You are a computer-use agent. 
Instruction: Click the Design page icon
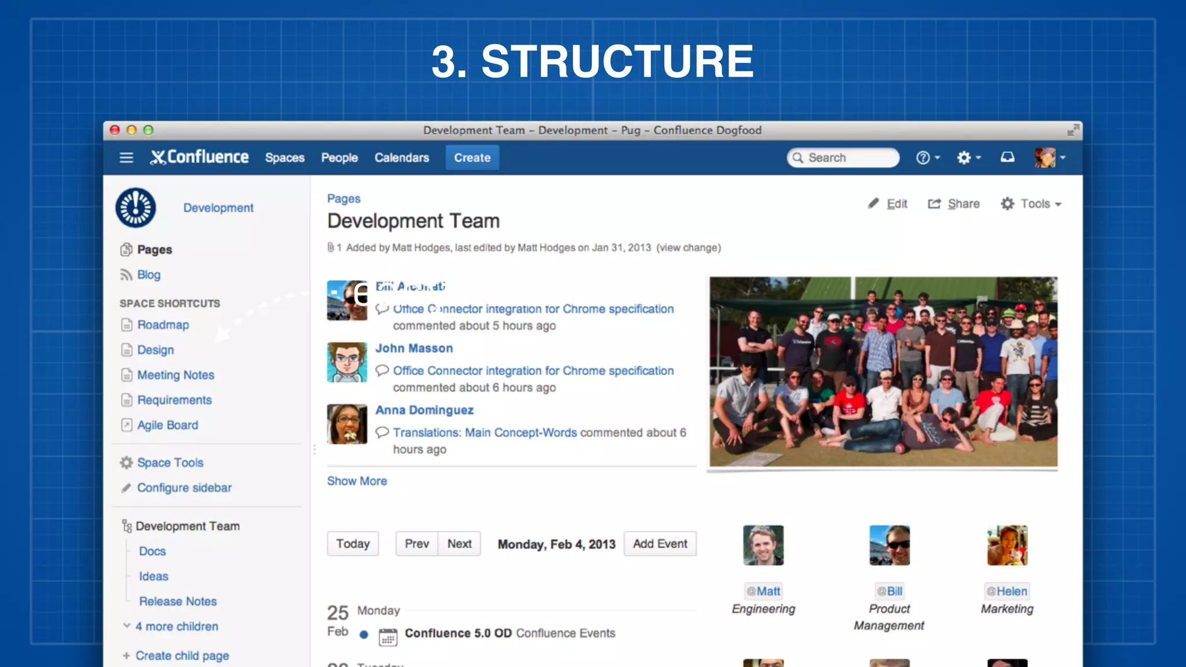point(127,350)
